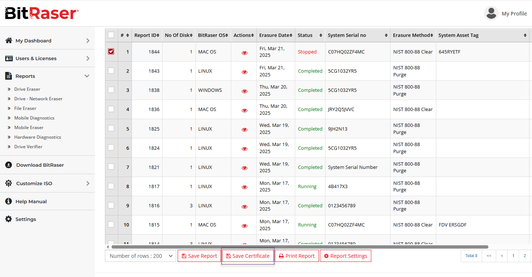532x277 pixels.
Task: Click the eye icon in report 1838 row
Action: click(244, 91)
